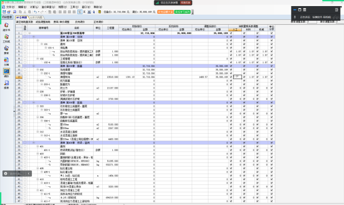Open the 工料机 sidebar module
Viewport: 344px width, 205px height.
click(7, 38)
